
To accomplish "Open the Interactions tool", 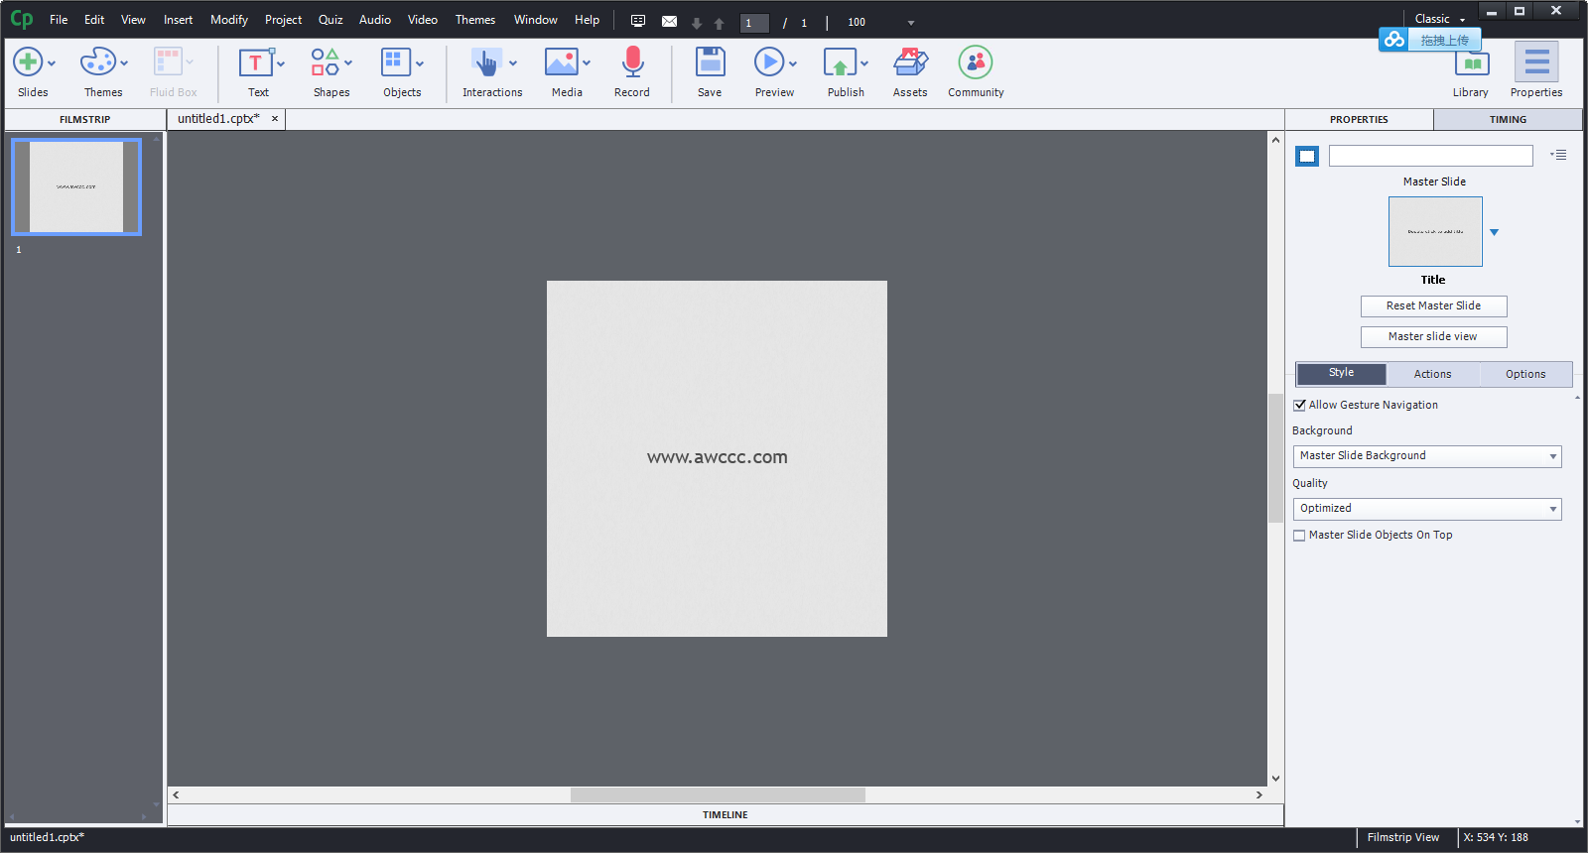I will [486, 62].
